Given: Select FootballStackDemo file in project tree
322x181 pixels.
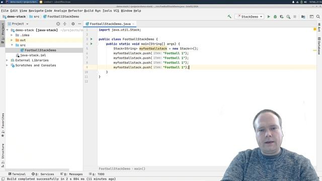Looking at the screenshot, I should pyautogui.click(x=40, y=50).
